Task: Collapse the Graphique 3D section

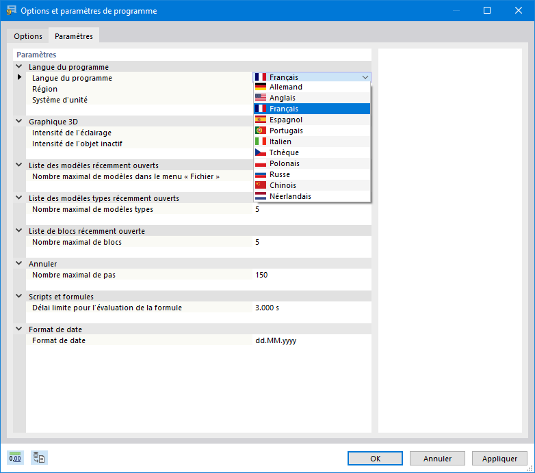Action: tap(19, 121)
